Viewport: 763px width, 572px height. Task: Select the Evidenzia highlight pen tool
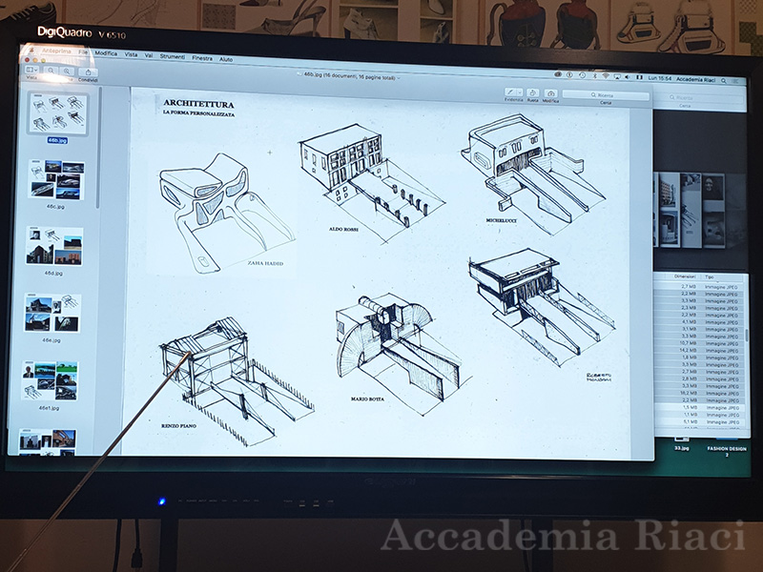tap(510, 92)
